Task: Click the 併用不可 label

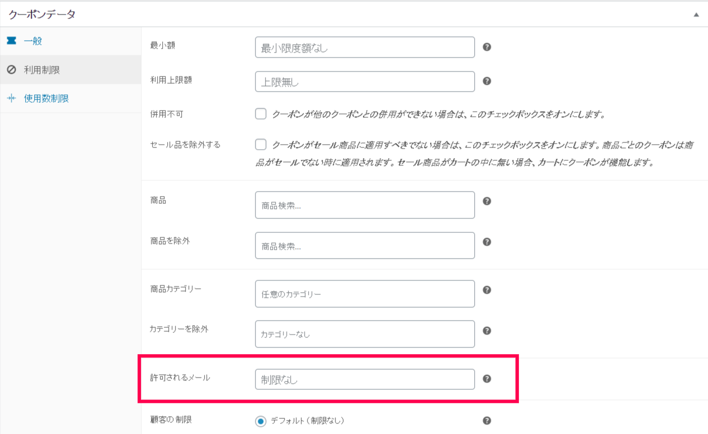Action: pyautogui.click(x=167, y=114)
